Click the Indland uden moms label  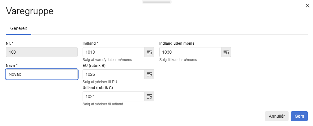coord(177,43)
